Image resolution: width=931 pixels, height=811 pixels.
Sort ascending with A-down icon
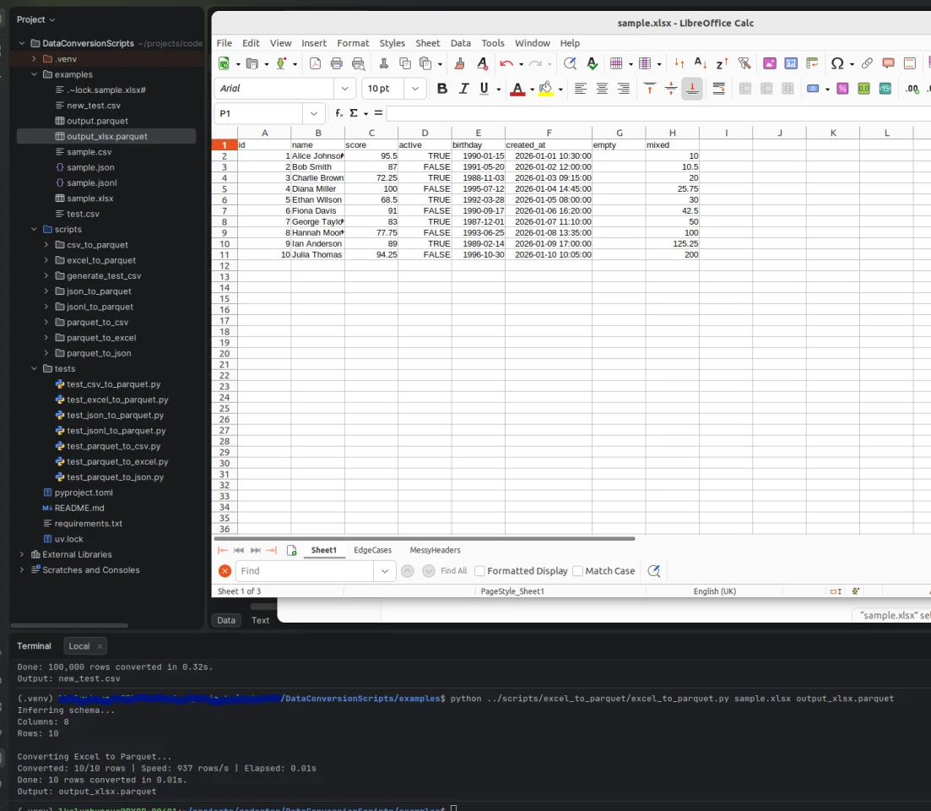click(x=701, y=63)
